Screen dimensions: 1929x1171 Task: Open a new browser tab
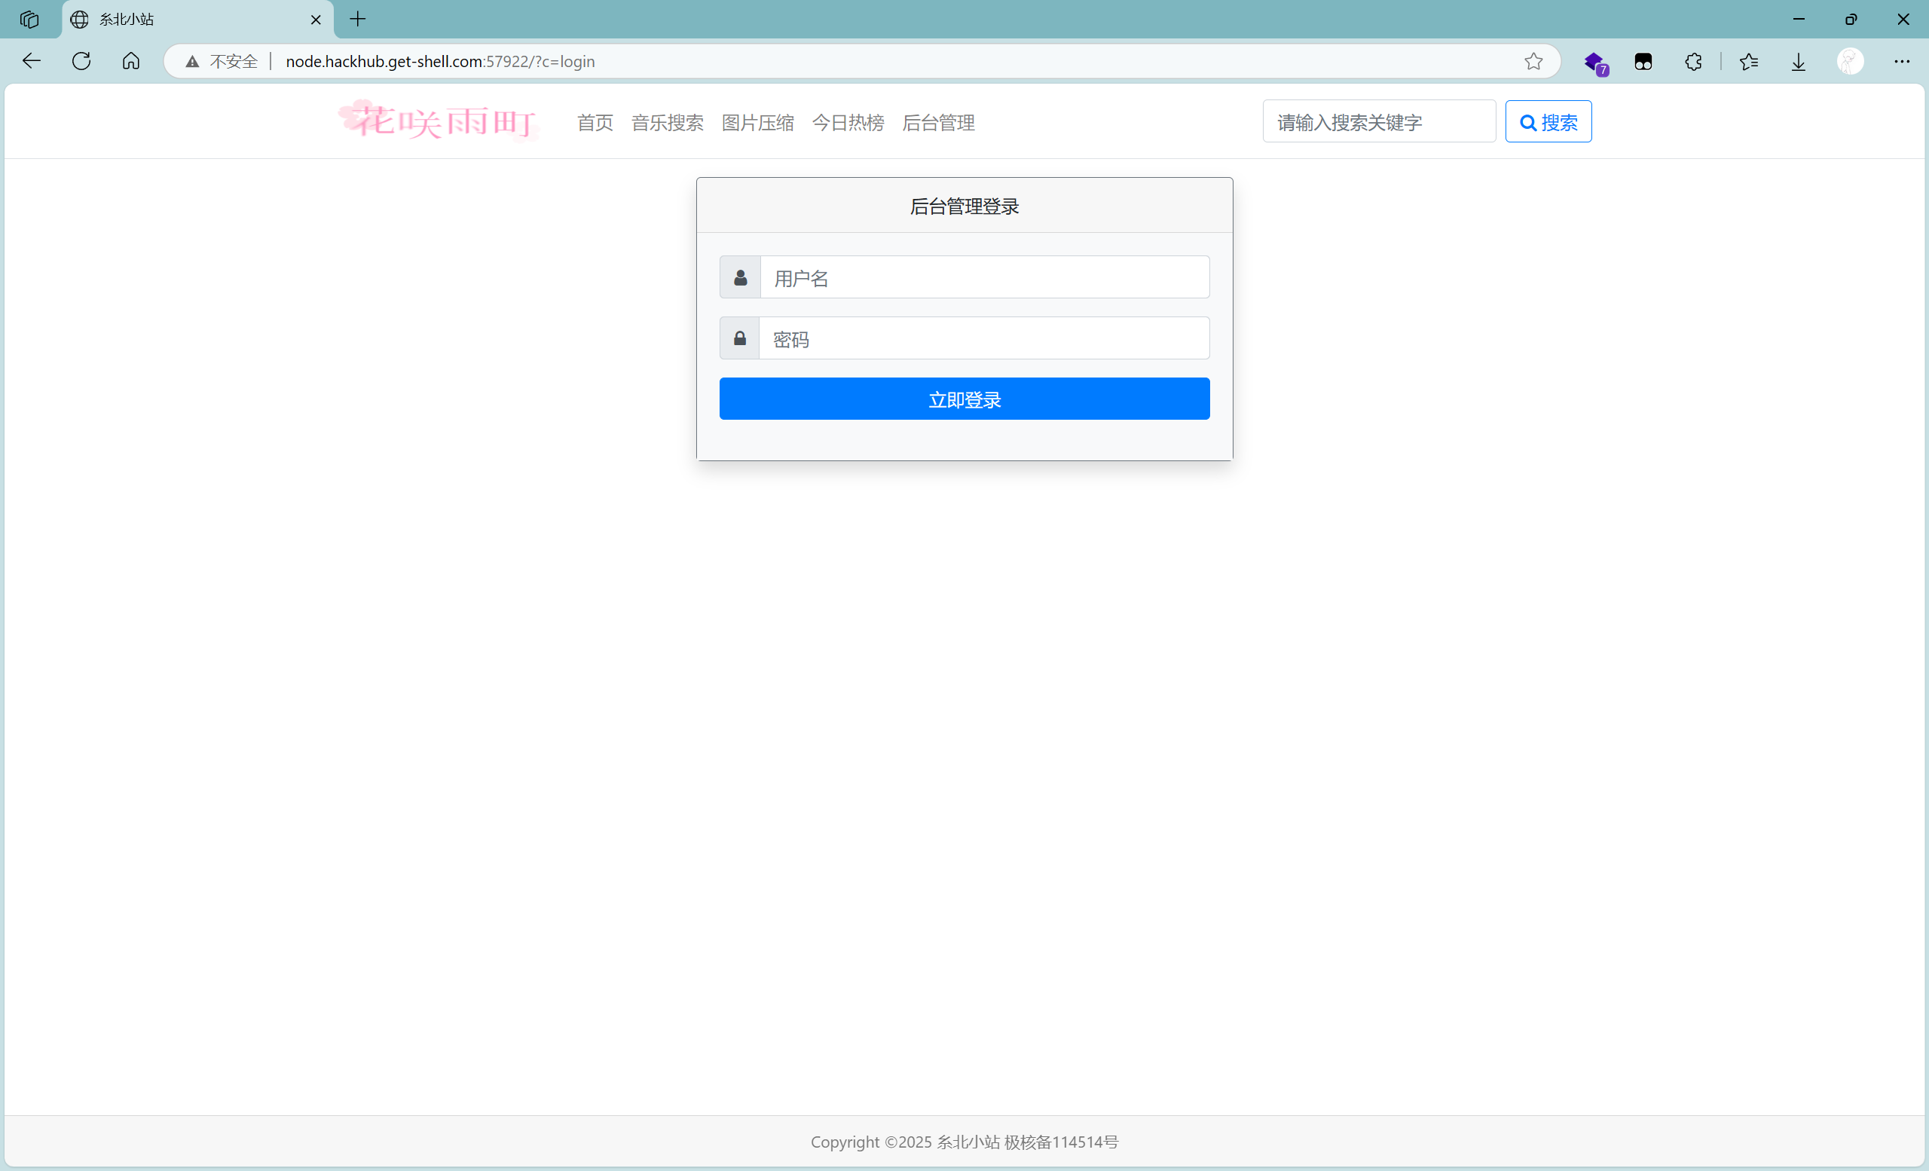click(357, 19)
